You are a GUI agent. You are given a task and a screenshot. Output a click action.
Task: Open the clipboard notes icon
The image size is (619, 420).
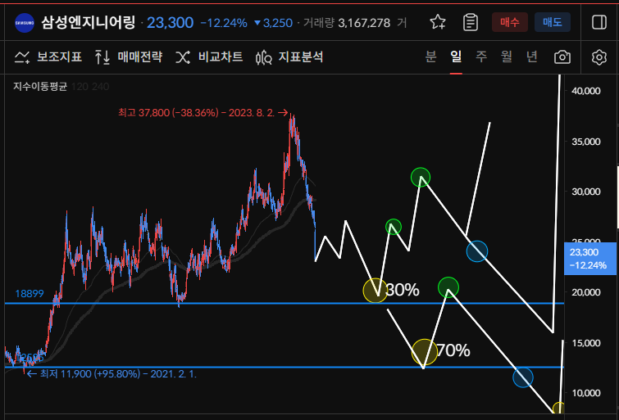pos(470,22)
